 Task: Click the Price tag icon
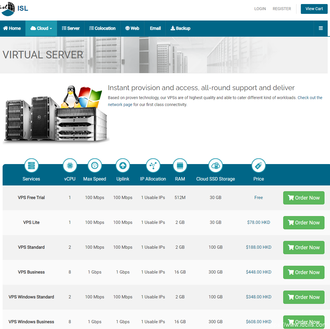pos(258,166)
